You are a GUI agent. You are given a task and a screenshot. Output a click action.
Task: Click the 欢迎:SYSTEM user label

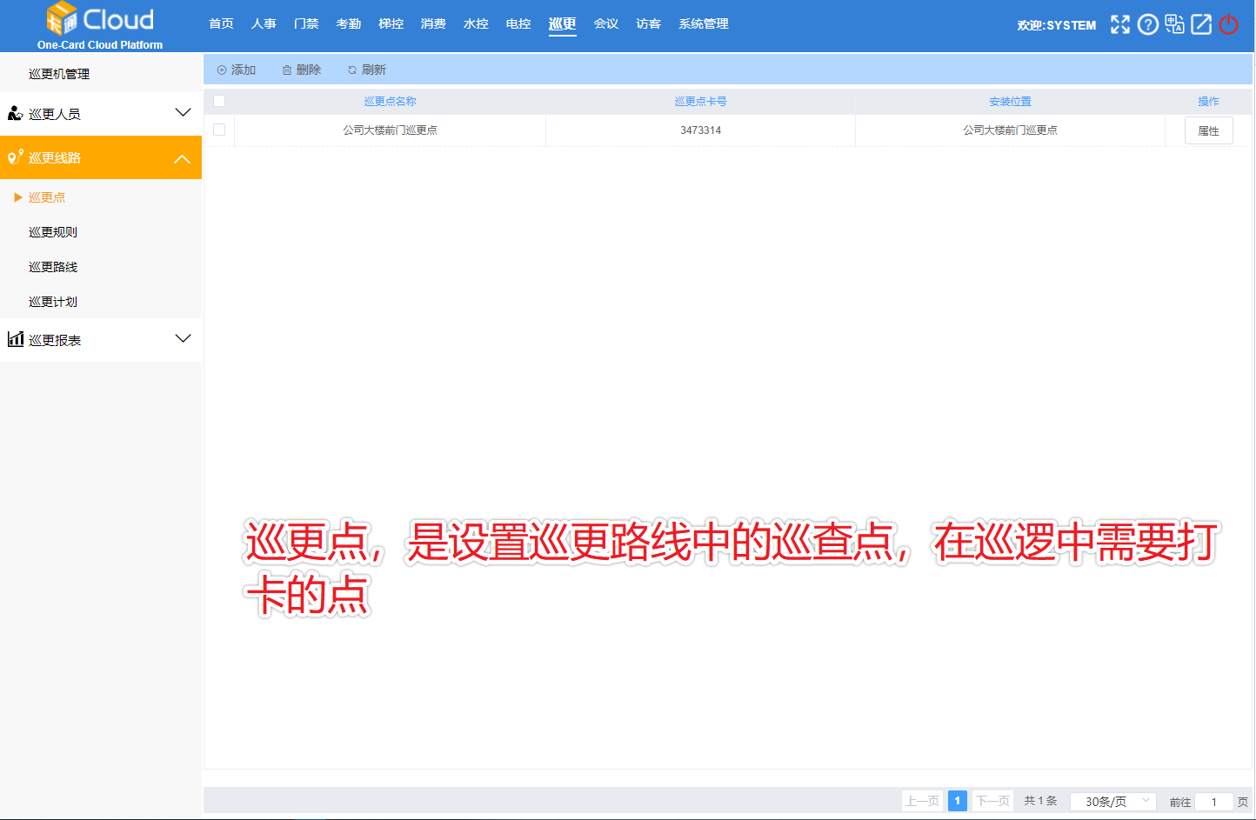click(x=1057, y=25)
